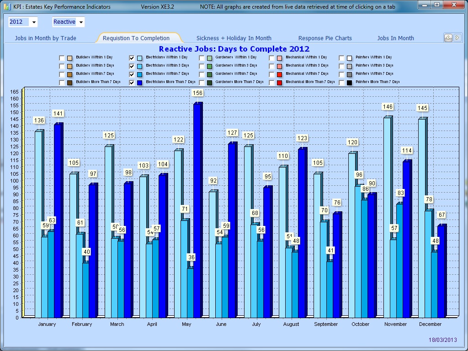Enable Mechanical Within 7 Days series
Screen dimensions: 468x351
point(271,74)
